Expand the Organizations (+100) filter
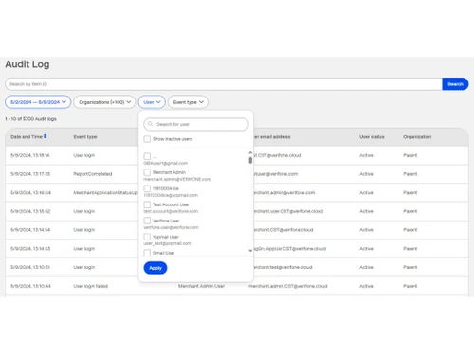The height and width of the screenshot is (355, 474). coord(104,102)
